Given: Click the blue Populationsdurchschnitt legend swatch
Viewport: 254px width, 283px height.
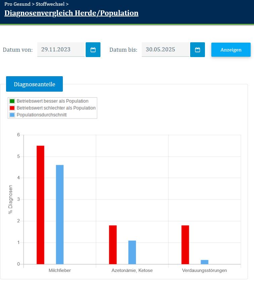Looking at the screenshot, I should coord(12,115).
